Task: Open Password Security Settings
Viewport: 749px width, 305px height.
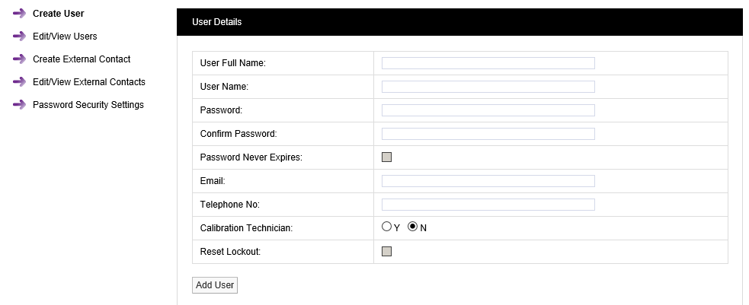Action: pyautogui.click(x=88, y=105)
